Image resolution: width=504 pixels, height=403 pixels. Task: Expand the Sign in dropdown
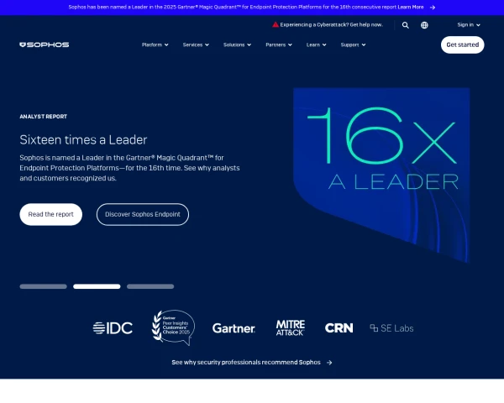[469, 24]
